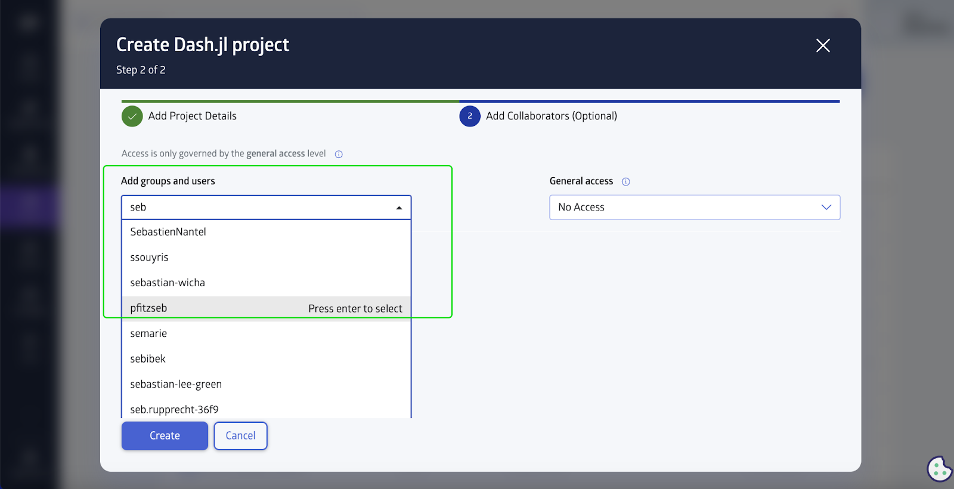Select semarie from the user list
Screen dimensions: 954x489
click(267, 333)
